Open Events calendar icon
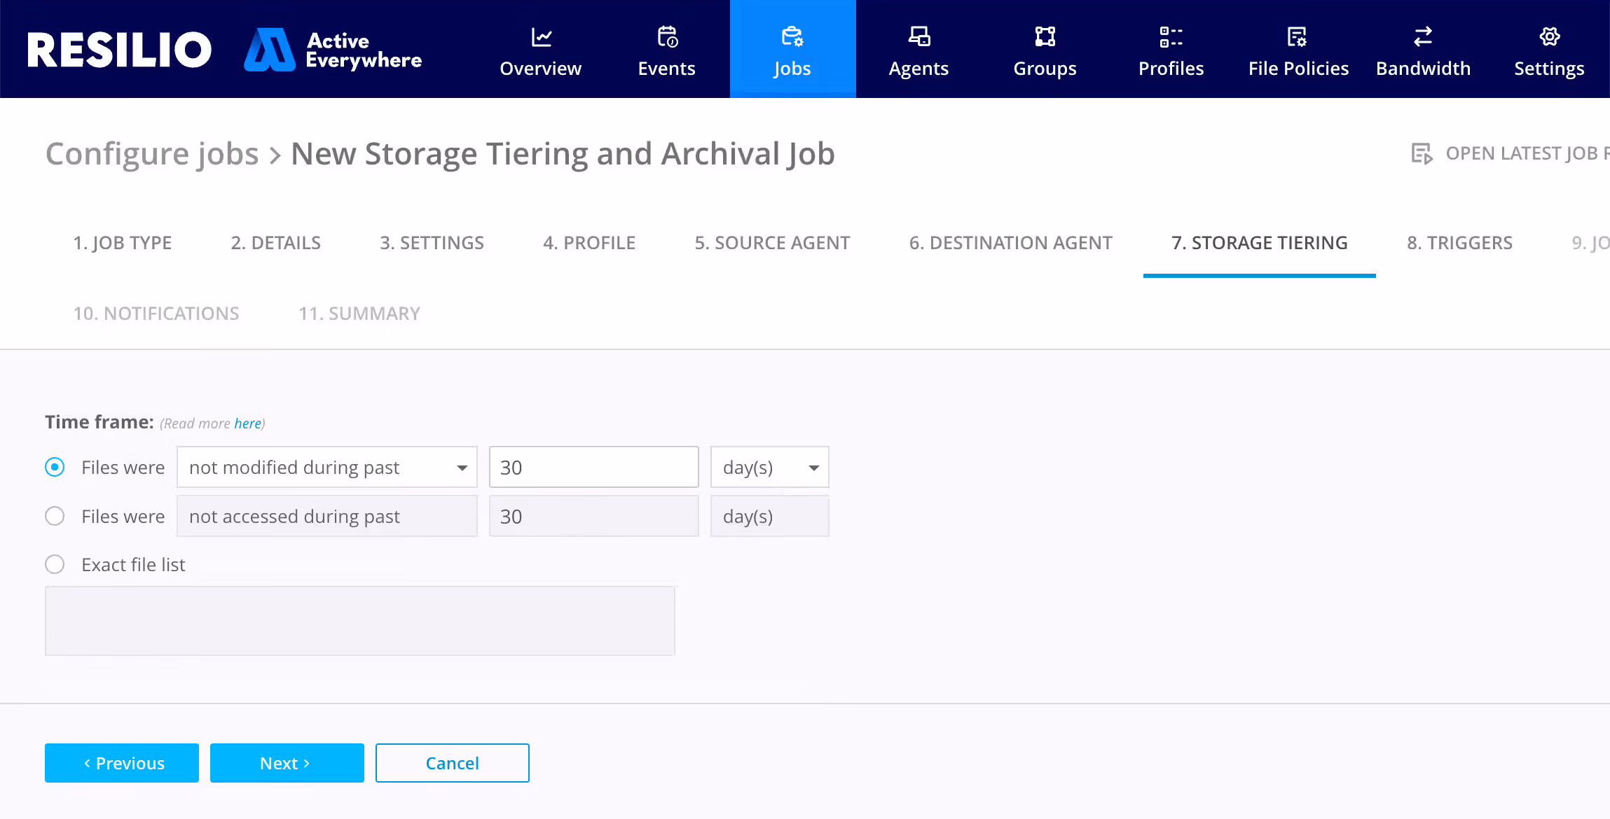Screen dimensions: 1610x819 click(x=667, y=36)
